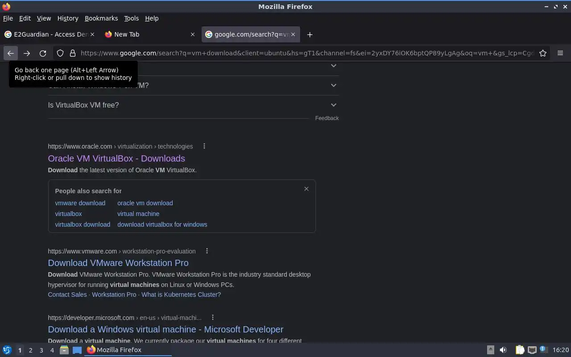
Task: Click the 'oracle vm download' related search
Action: pyautogui.click(x=145, y=203)
